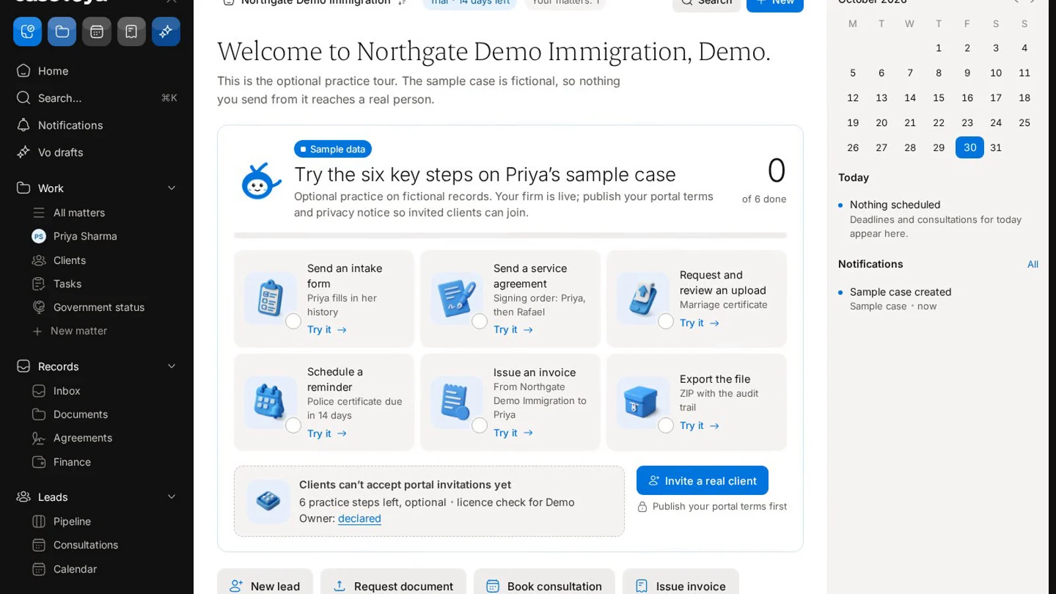
Task: Mark 'Send a service agreement' step circle
Action: click(x=480, y=321)
